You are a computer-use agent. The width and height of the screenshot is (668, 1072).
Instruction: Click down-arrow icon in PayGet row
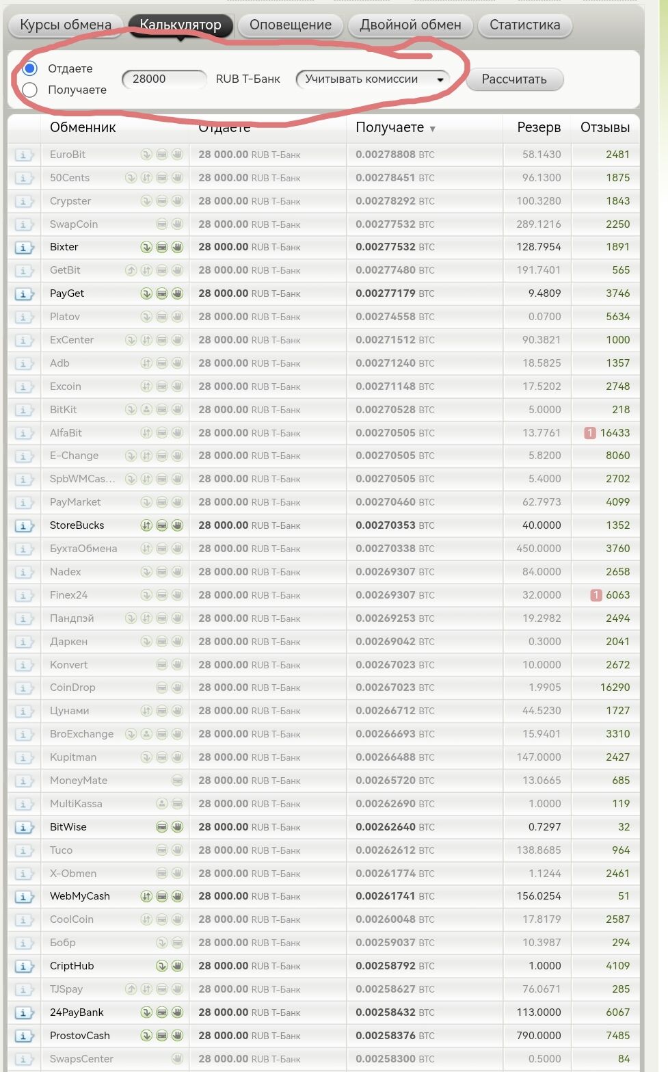point(146,293)
